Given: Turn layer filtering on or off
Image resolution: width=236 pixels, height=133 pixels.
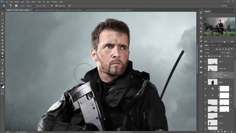Looking at the screenshot, I should (232, 49).
